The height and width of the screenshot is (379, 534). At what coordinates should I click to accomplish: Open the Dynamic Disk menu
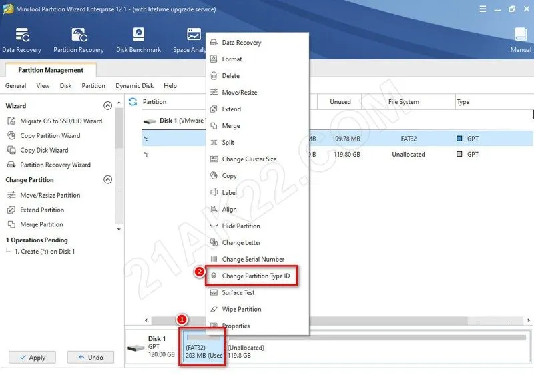coord(134,86)
